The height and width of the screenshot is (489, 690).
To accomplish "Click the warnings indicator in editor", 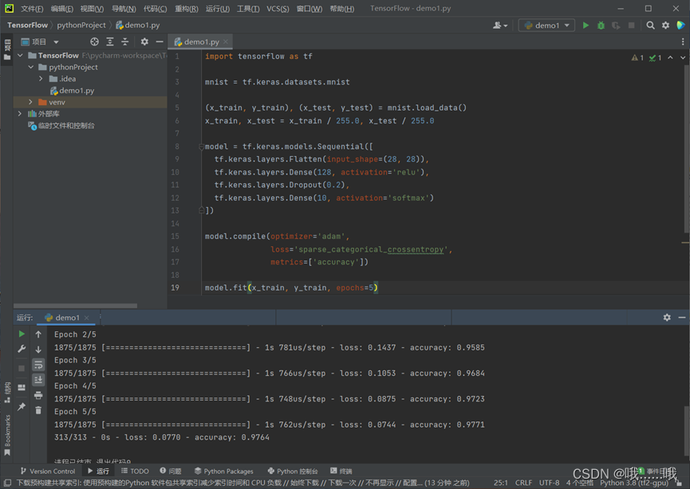I will [637, 57].
